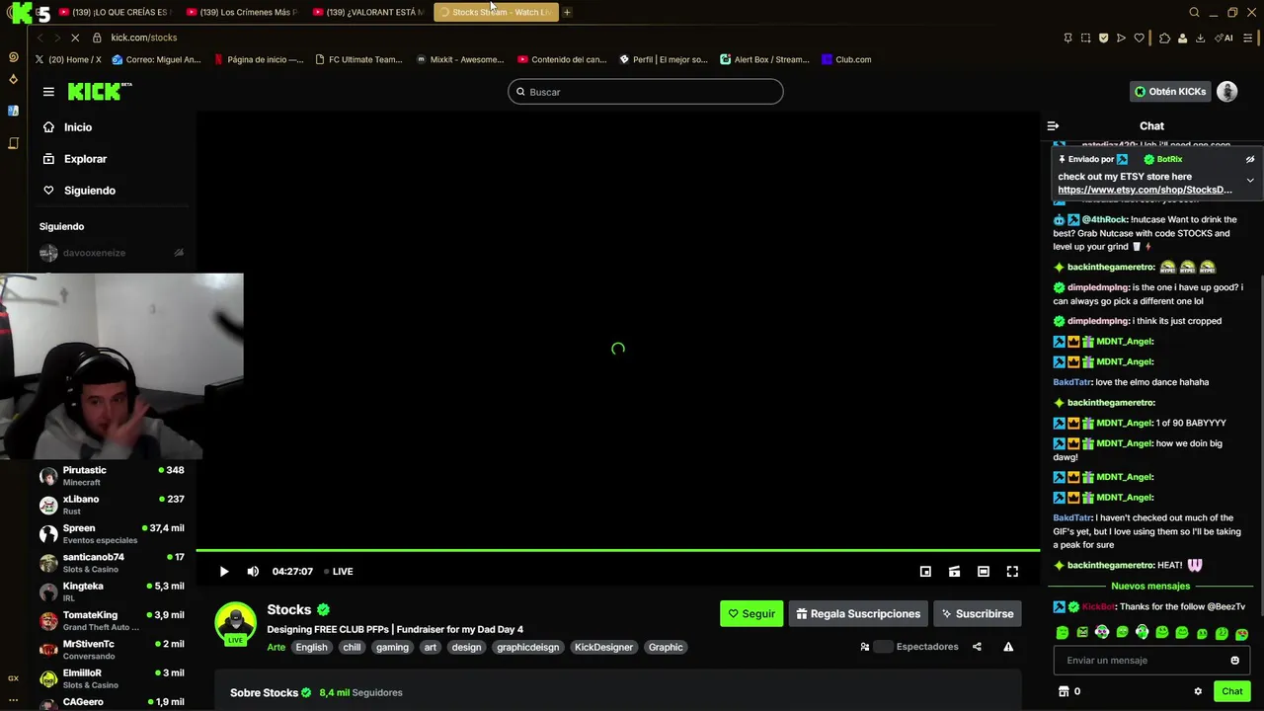The image size is (1264, 711).
Task: Jump to LIVE indicator
Action: (339, 572)
